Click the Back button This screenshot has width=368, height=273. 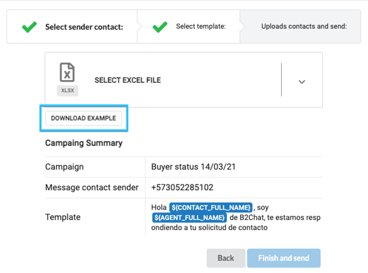click(x=226, y=258)
